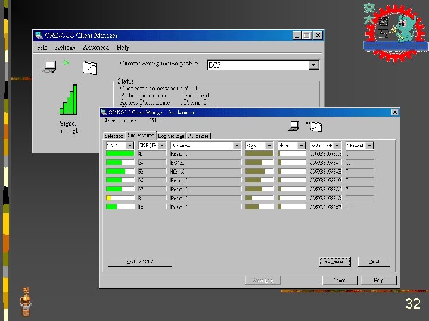Open the File menu

(x=42, y=48)
